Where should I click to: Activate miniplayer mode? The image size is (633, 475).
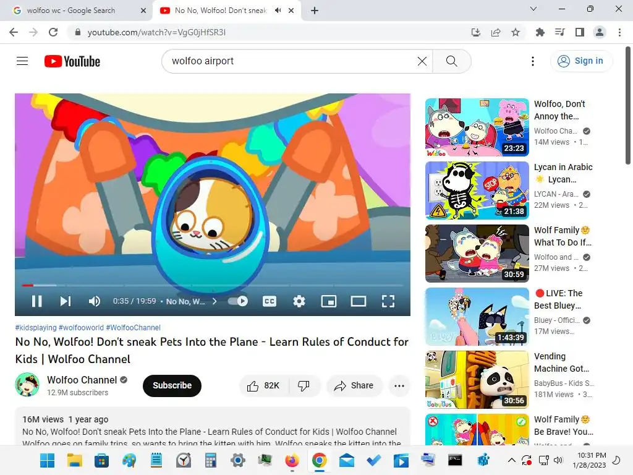pyautogui.click(x=329, y=301)
